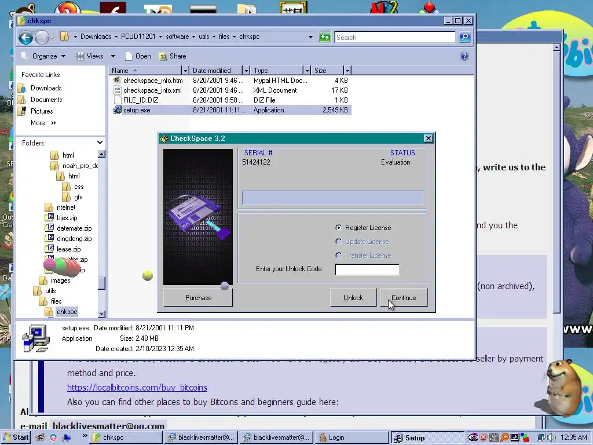
Task: Click Share in the explorer toolbar
Action: [173, 56]
